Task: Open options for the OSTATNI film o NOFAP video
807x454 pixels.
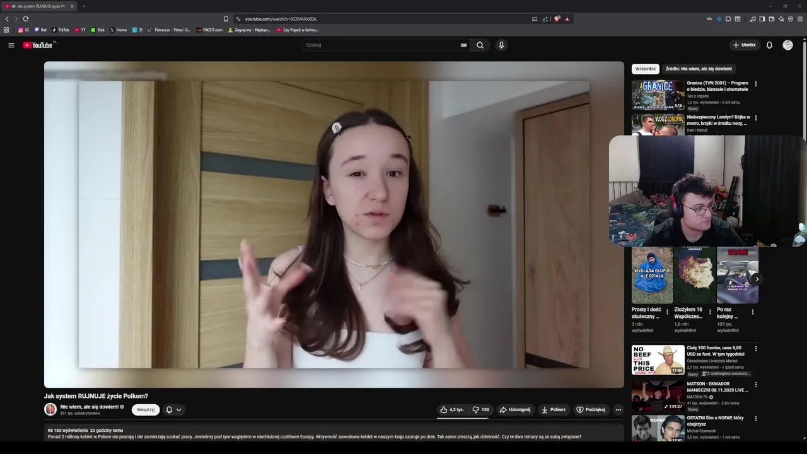Action: pyautogui.click(x=756, y=418)
